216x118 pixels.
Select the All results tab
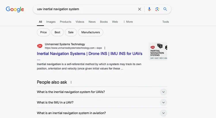[x=40, y=22]
